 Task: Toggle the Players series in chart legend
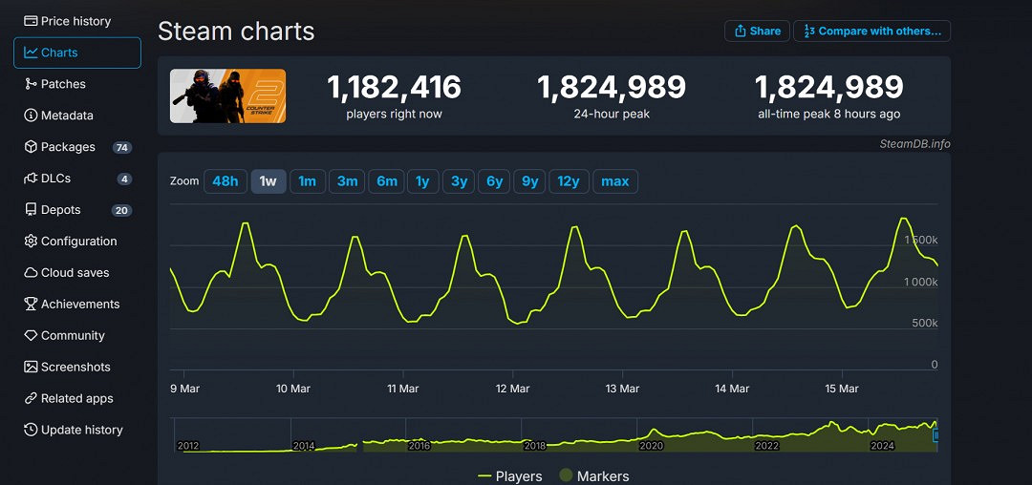point(510,475)
